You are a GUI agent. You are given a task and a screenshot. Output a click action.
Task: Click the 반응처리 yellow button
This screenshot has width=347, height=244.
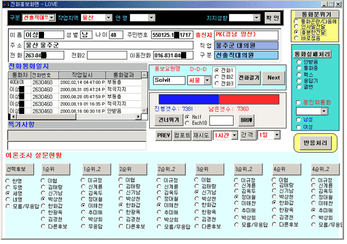[317, 142]
